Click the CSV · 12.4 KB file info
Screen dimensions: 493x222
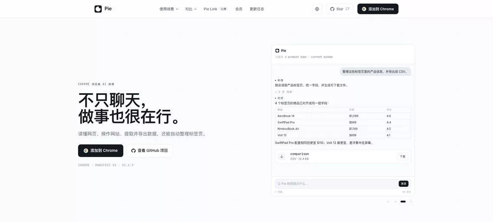click(x=299, y=159)
